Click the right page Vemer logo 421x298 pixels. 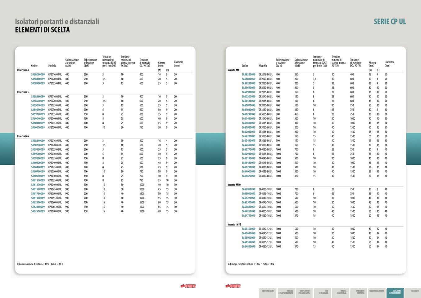click(x=233, y=286)
